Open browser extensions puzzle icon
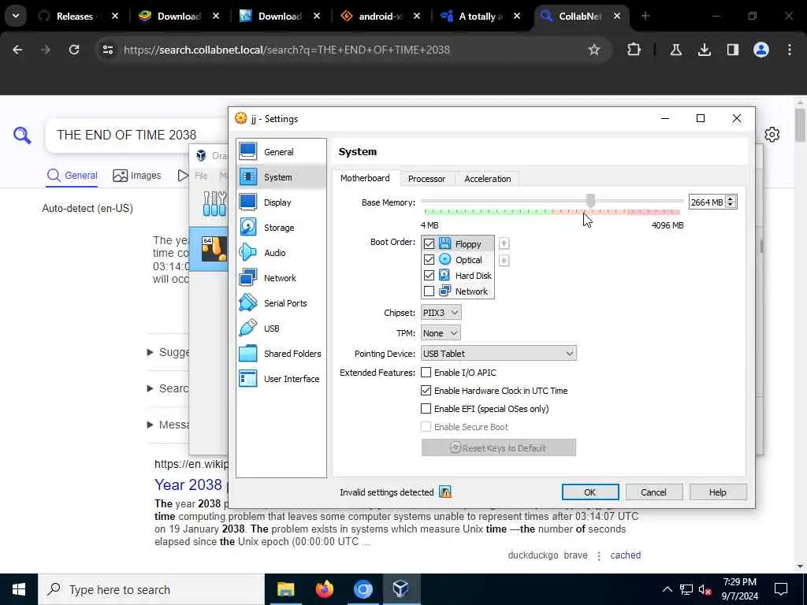 tap(634, 50)
